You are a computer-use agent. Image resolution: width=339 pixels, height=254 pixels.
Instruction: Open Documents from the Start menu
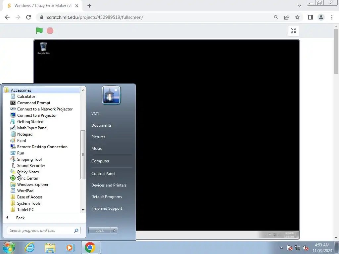point(101,125)
